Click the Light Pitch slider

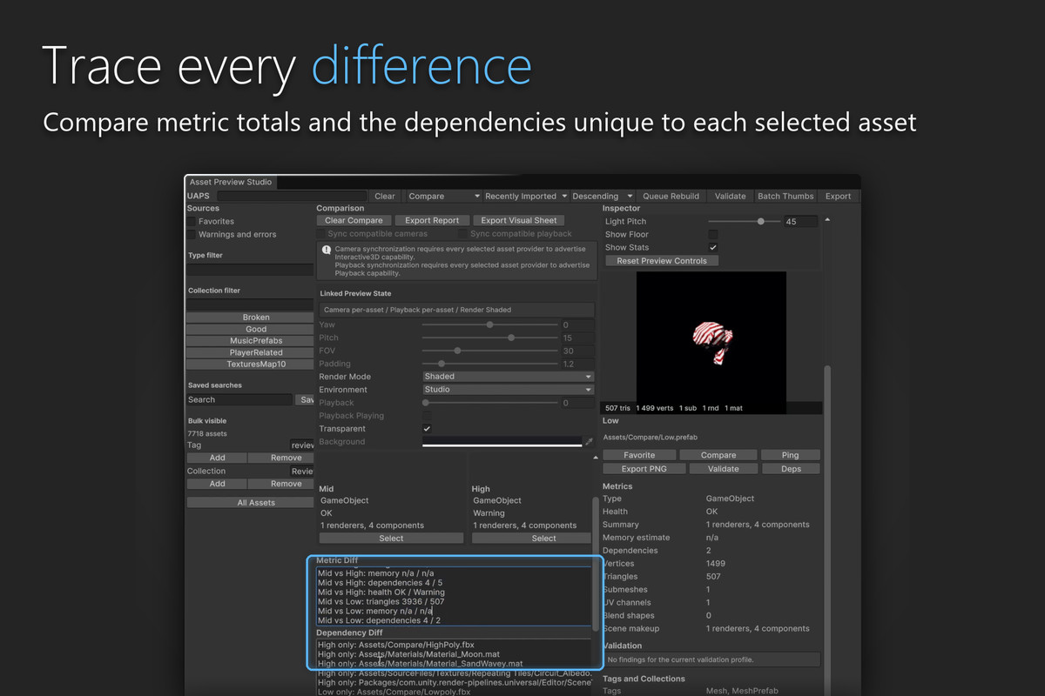point(744,222)
